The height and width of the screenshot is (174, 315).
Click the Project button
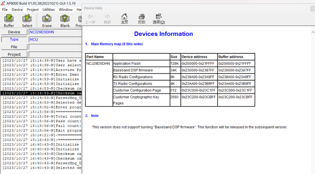(x=14, y=55)
